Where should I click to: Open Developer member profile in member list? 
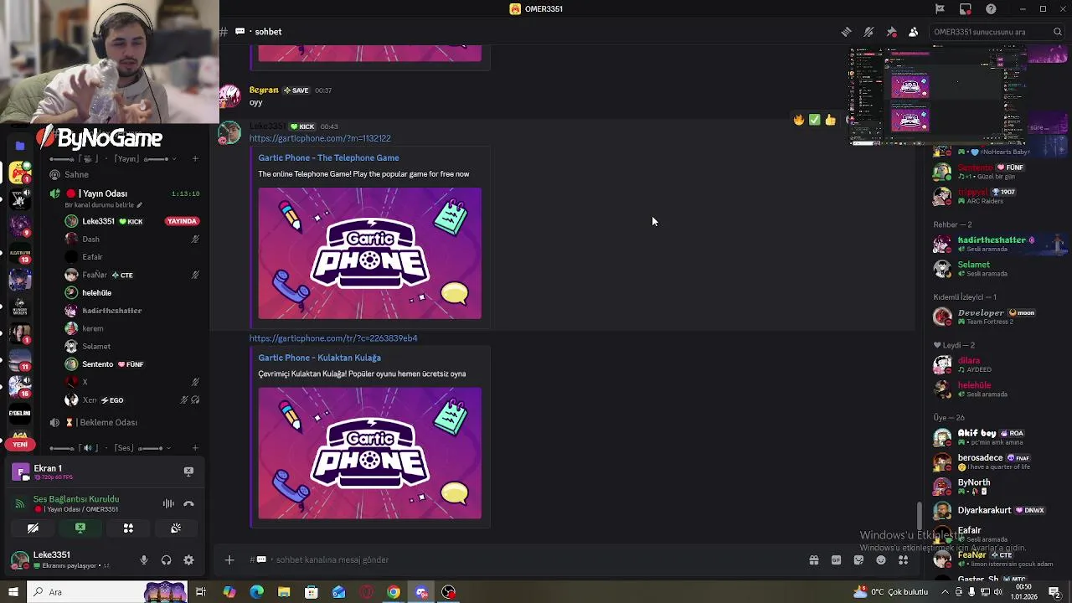997,317
